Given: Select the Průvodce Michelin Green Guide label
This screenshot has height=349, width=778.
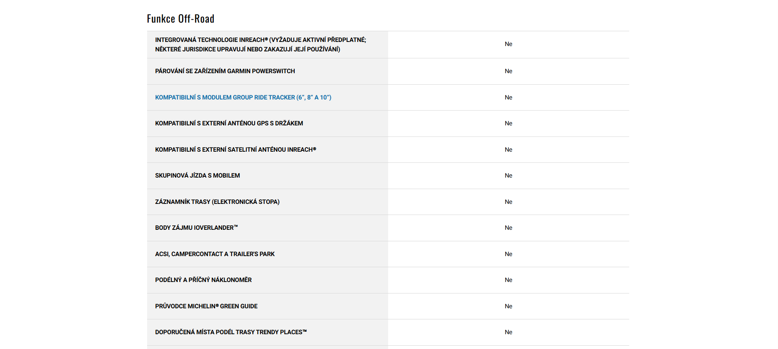Looking at the screenshot, I should 206,306.
